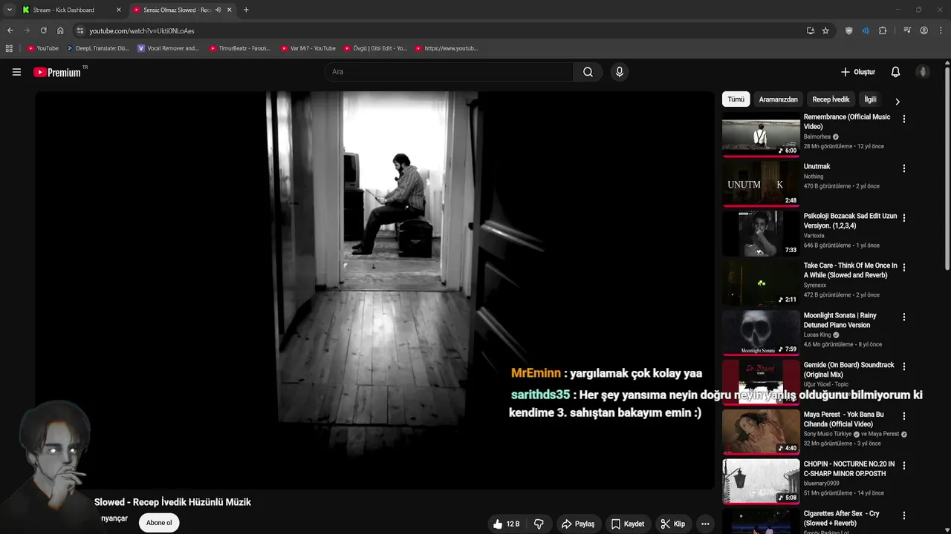The width and height of the screenshot is (951, 534).
Task: Open the tab search dropdown arrow
Action: (9, 10)
